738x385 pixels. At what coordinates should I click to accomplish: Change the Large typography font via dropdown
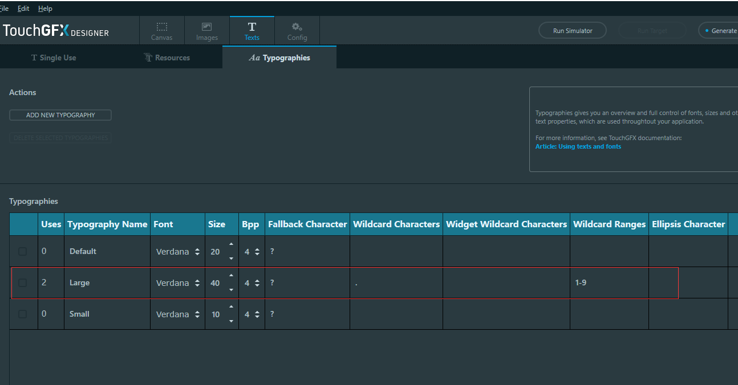click(197, 282)
